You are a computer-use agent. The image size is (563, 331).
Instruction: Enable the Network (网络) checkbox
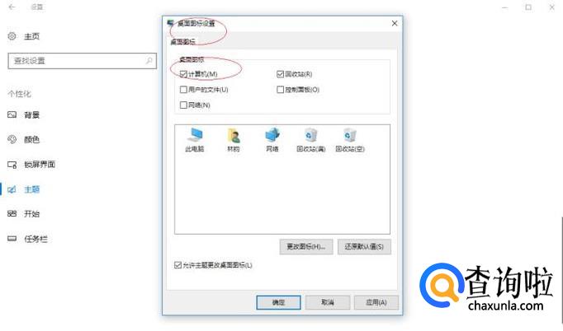tap(183, 105)
